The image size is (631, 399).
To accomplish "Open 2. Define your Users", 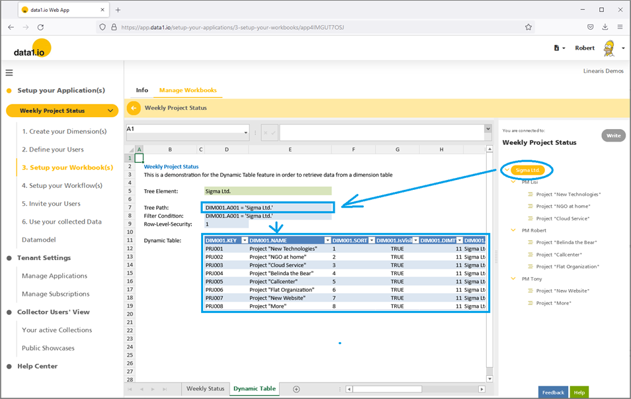I will (x=53, y=150).
